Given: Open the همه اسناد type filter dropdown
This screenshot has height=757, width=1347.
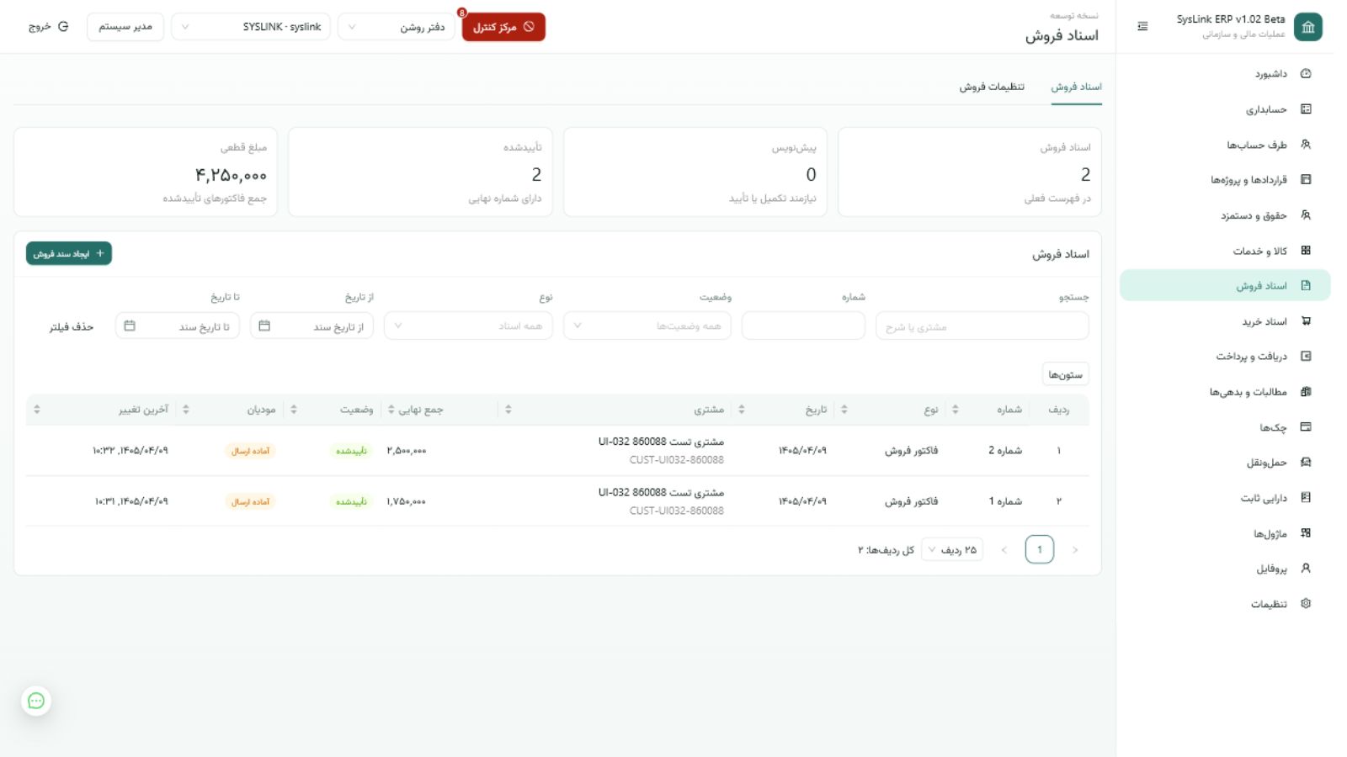Looking at the screenshot, I should (468, 326).
